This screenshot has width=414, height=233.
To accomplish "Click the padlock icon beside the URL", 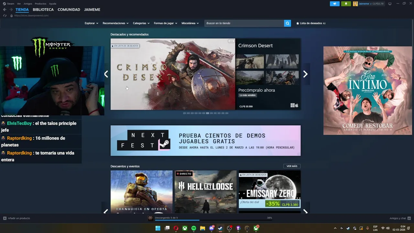I will (11, 16).
